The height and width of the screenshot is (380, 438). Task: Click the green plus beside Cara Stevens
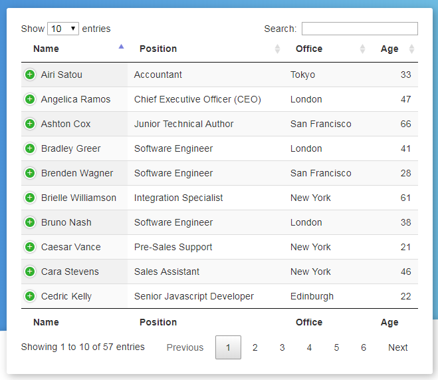point(30,272)
